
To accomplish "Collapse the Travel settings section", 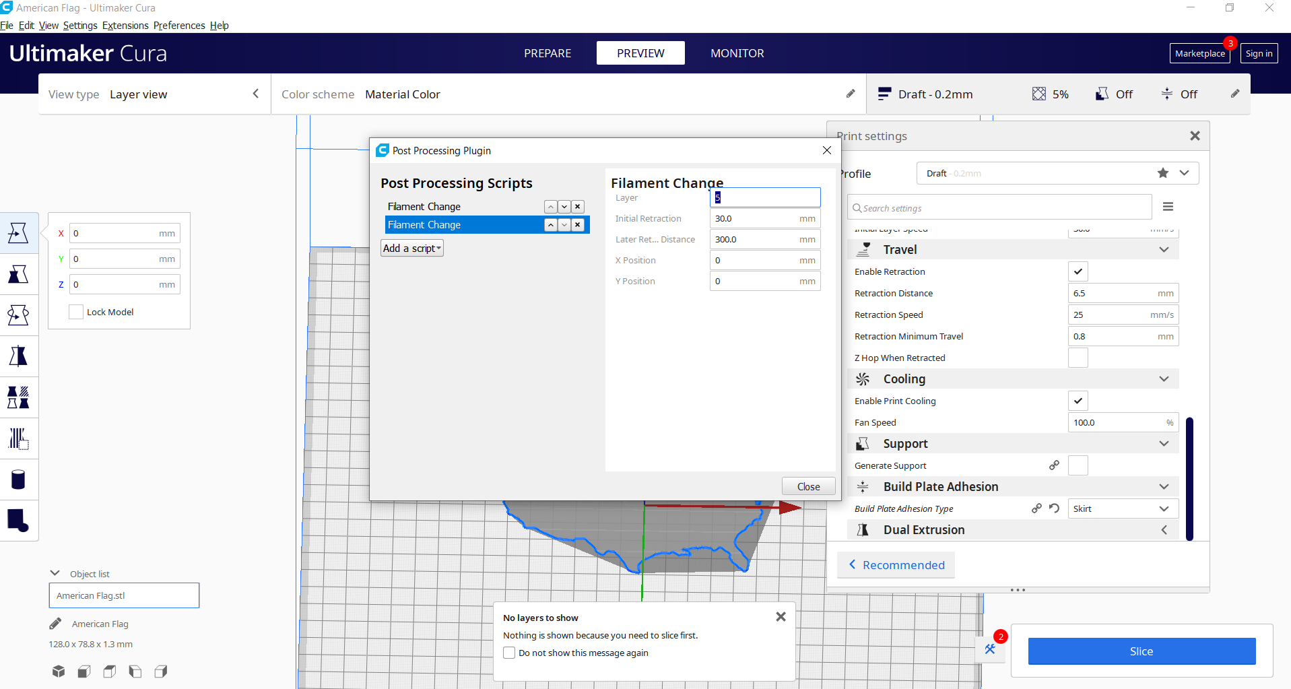I will 1164,250.
